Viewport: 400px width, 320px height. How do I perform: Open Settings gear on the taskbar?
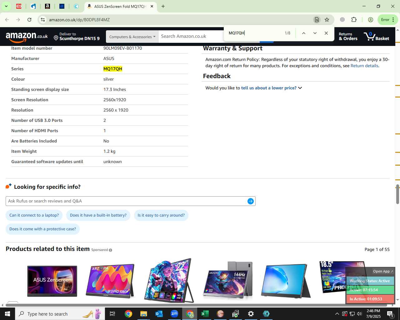[251, 314]
